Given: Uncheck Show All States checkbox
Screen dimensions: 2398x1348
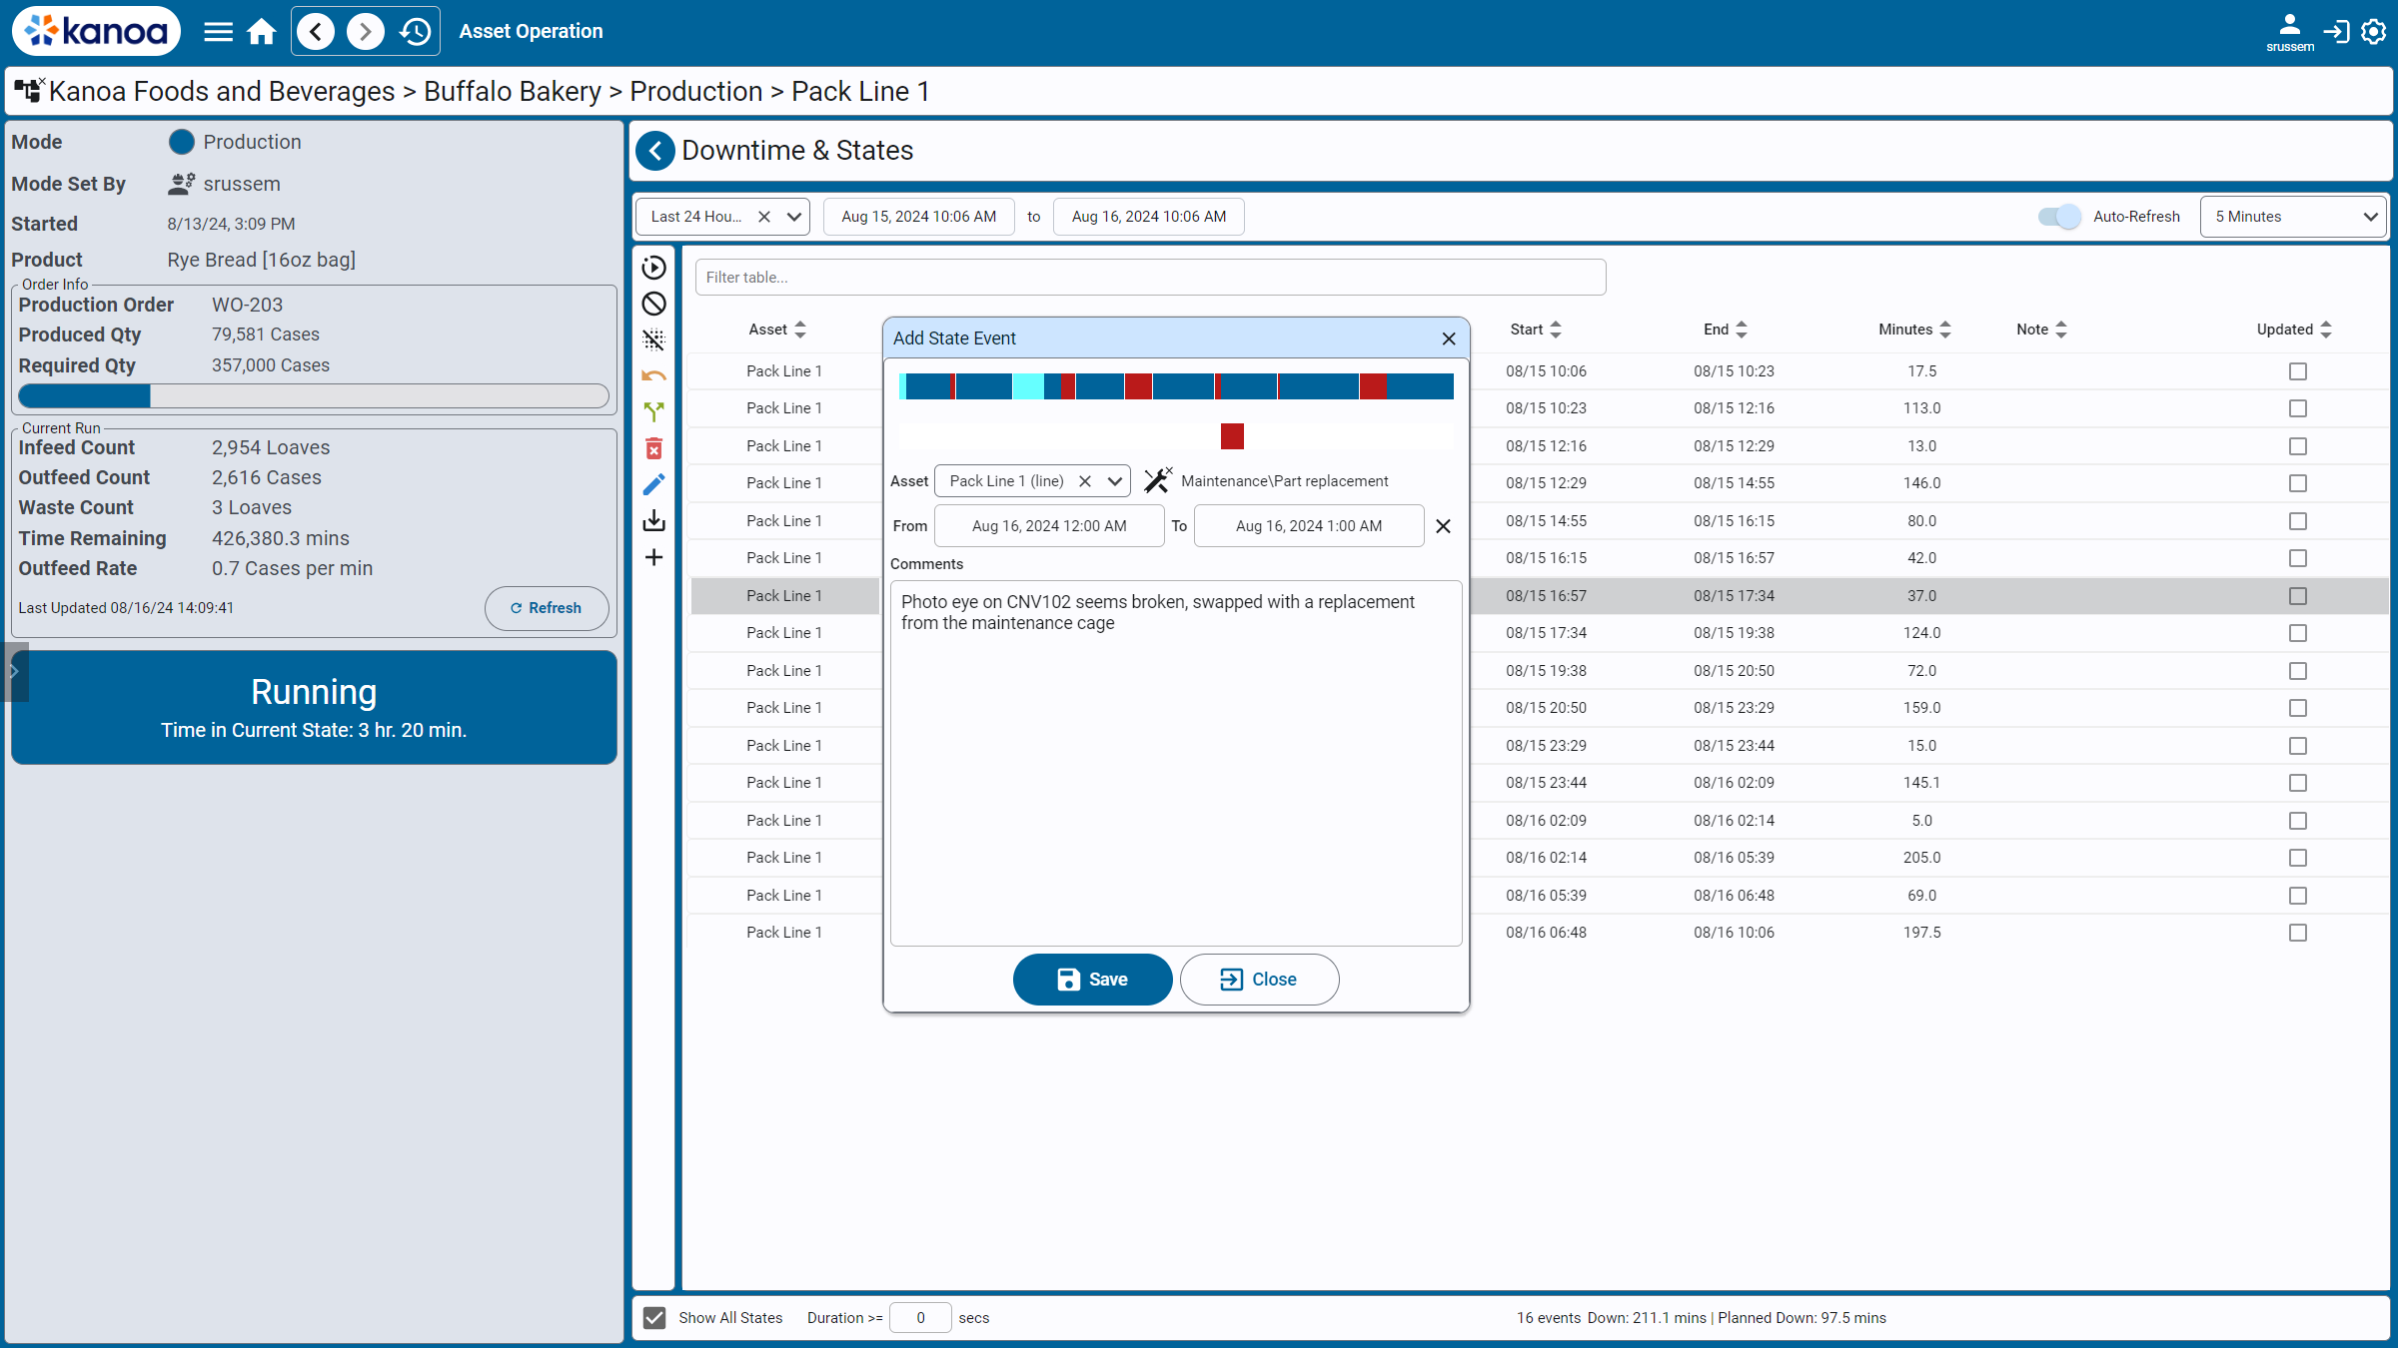Looking at the screenshot, I should [x=654, y=1317].
